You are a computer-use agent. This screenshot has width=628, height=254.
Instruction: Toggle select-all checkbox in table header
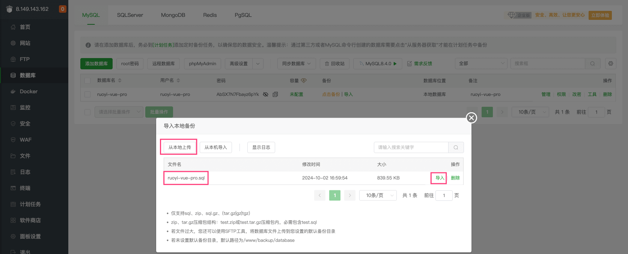87,81
